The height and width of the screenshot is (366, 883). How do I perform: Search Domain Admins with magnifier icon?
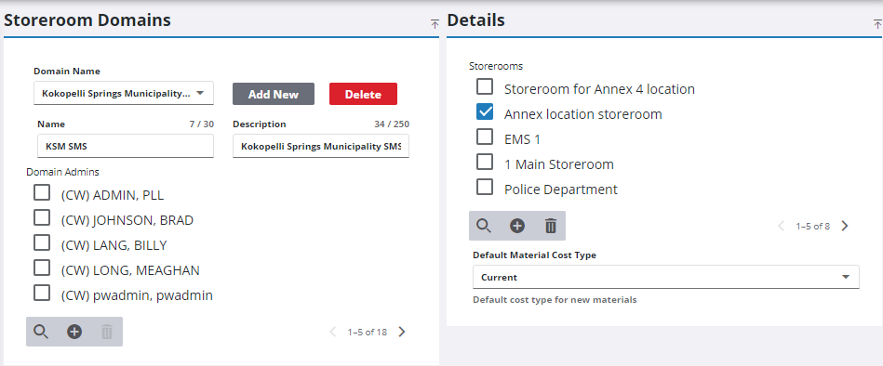pyautogui.click(x=41, y=332)
